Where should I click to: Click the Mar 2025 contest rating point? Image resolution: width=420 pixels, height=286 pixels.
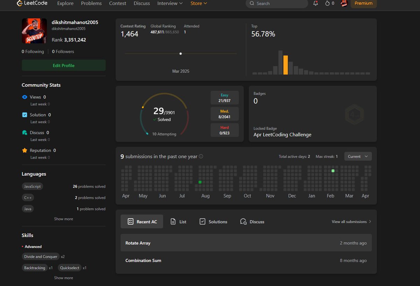tap(181, 54)
